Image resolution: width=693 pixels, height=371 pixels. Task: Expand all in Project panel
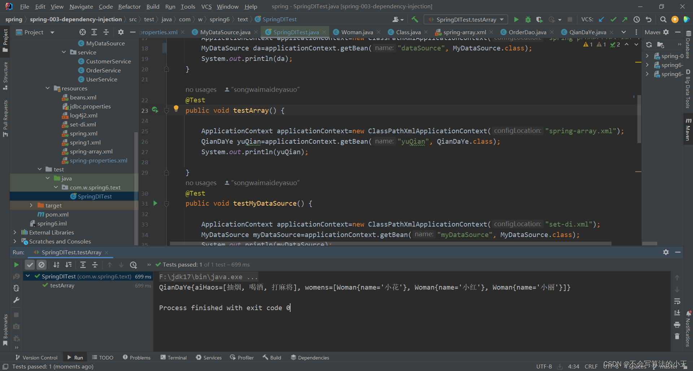point(94,32)
